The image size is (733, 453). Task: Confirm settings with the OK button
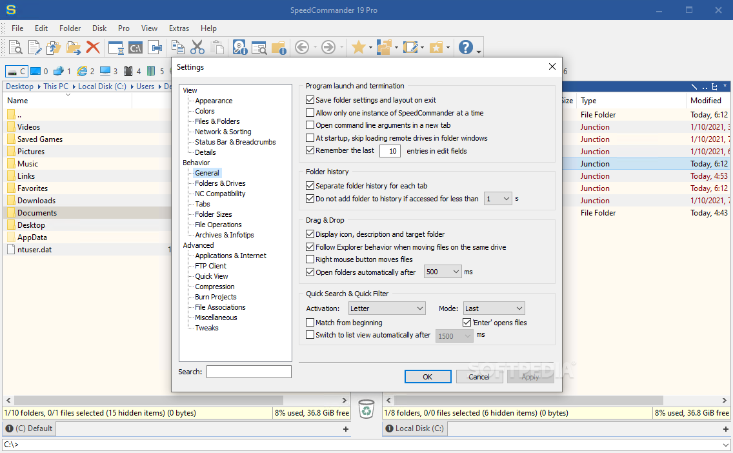point(428,377)
